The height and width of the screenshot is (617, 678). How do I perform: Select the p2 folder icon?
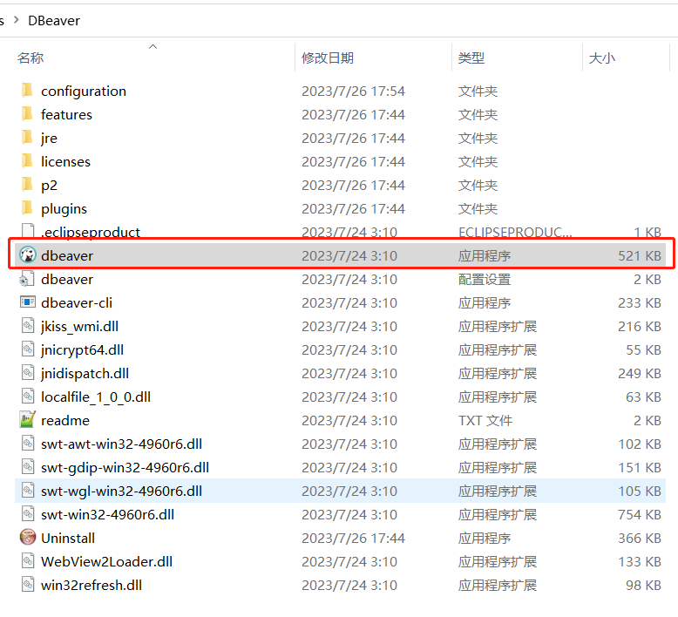pos(27,185)
